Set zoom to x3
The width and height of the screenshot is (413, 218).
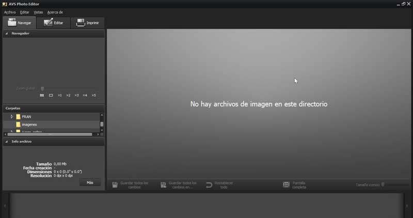(x=76, y=96)
